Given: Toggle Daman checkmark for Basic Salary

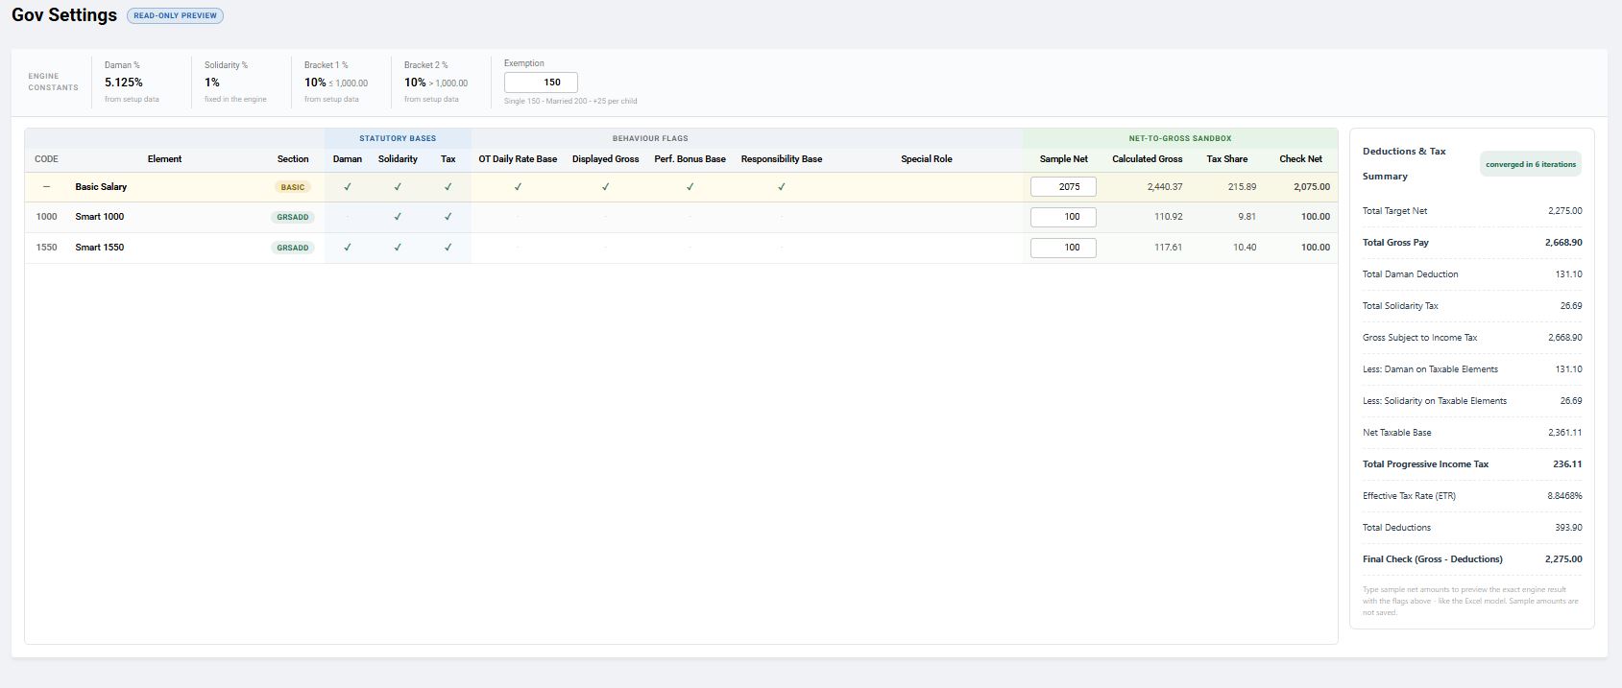Looking at the screenshot, I should [x=348, y=187].
